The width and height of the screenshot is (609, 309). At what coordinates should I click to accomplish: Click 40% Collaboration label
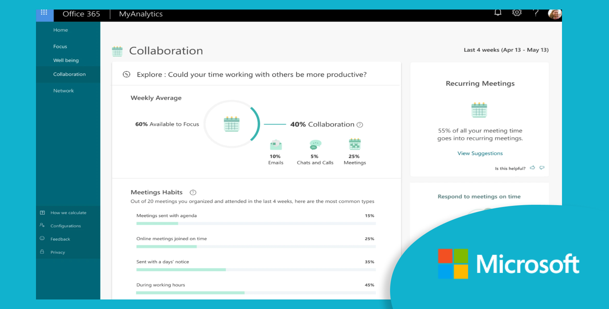pos(322,124)
